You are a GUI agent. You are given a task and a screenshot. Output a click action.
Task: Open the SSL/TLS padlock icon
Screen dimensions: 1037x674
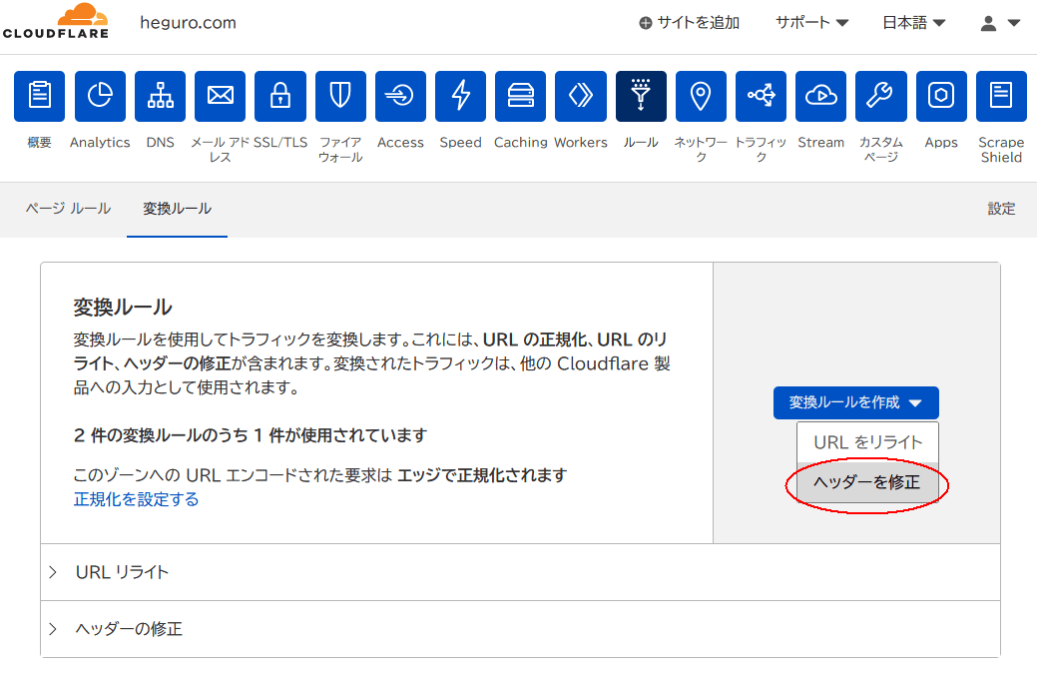click(280, 96)
